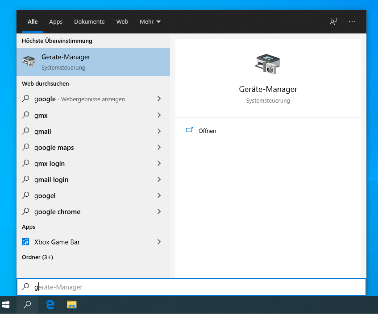Expand the google maps suggestion arrow

(x=159, y=147)
